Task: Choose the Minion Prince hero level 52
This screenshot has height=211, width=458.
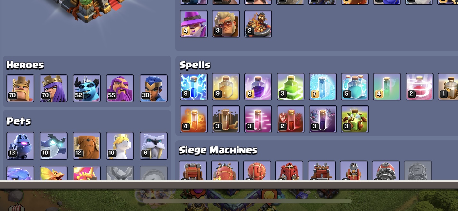Action: [x=87, y=88]
